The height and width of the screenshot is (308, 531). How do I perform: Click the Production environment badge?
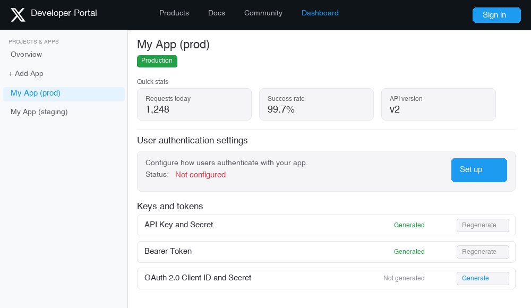[x=157, y=61]
